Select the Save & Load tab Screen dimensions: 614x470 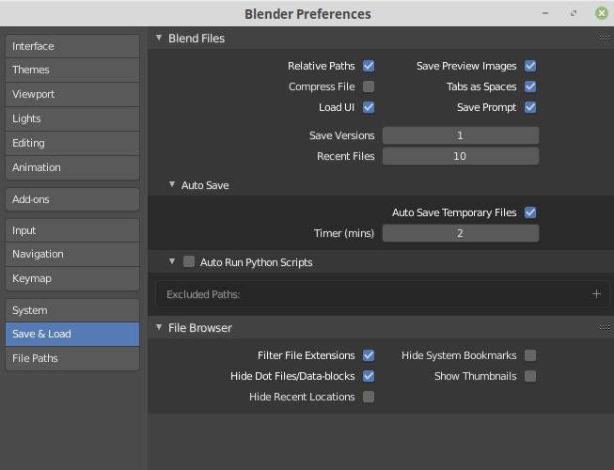[x=72, y=335]
